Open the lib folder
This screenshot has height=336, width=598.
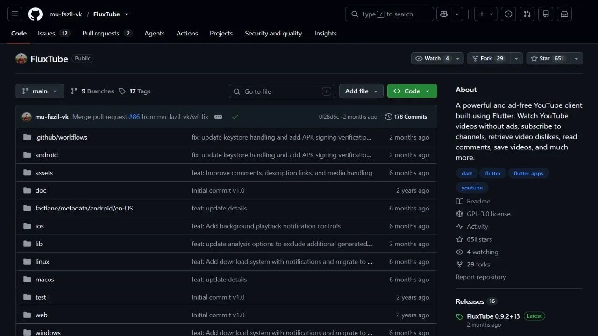(39, 244)
